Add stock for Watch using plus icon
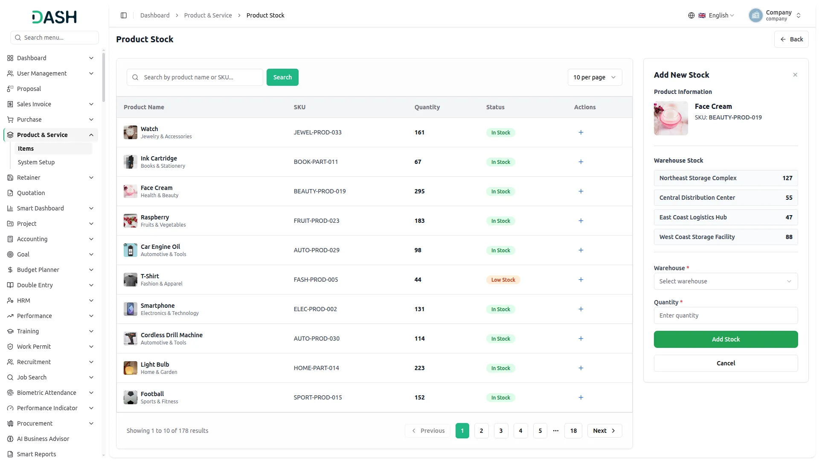 581,132
